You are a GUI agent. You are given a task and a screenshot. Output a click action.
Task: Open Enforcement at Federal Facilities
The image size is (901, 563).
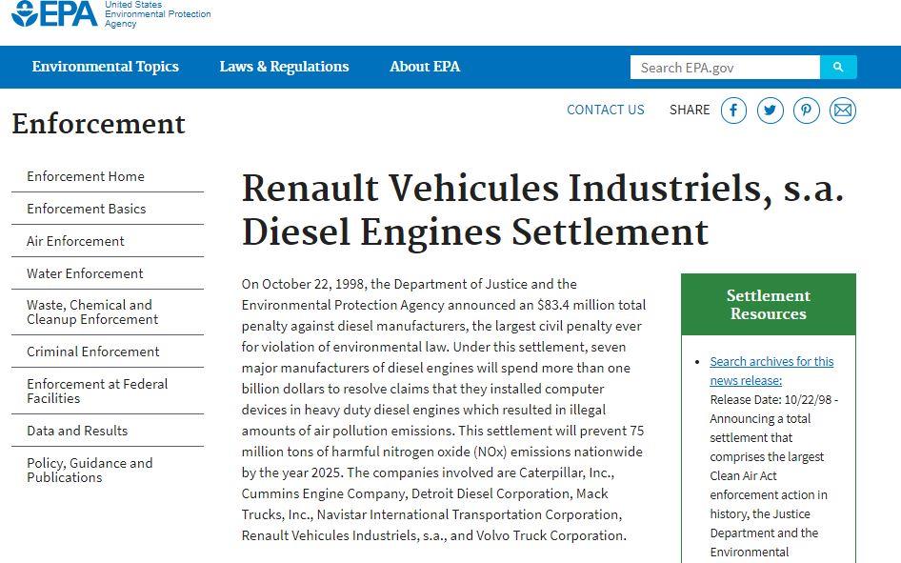pyautogui.click(x=108, y=391)
